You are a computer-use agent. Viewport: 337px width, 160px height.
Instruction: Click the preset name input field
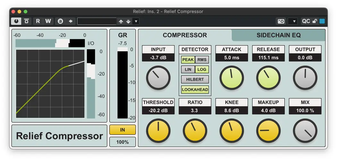click(97, 21)
